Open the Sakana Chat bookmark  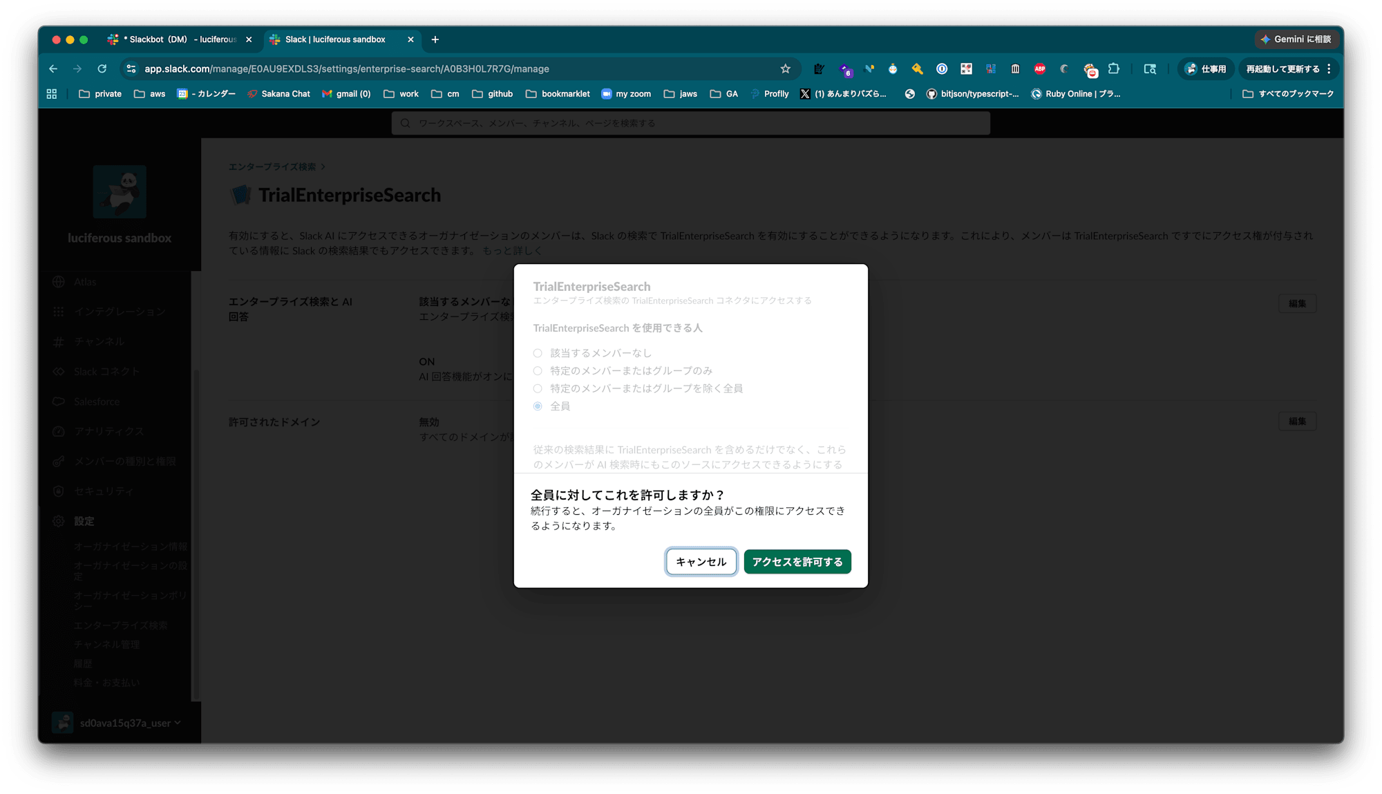(278, 94)
